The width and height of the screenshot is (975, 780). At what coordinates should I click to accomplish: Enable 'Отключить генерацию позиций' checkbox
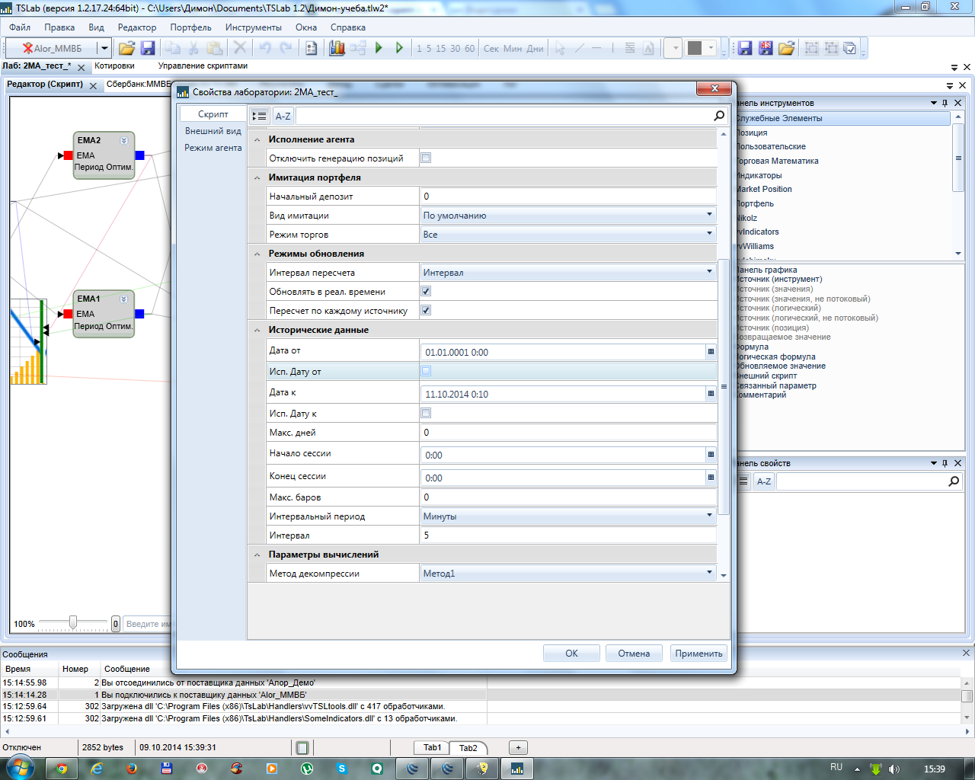426,158
